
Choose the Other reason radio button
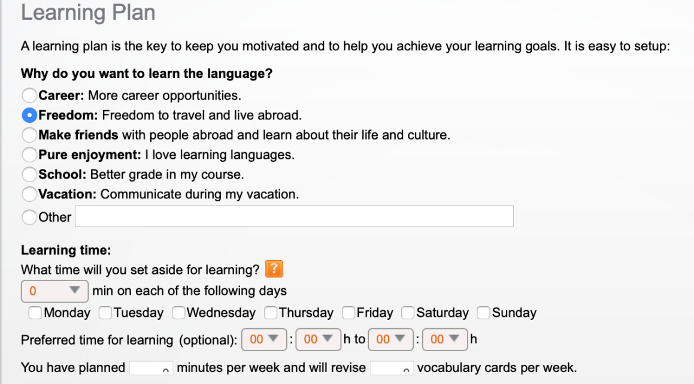pyautogui.click(x=29, y=217)
